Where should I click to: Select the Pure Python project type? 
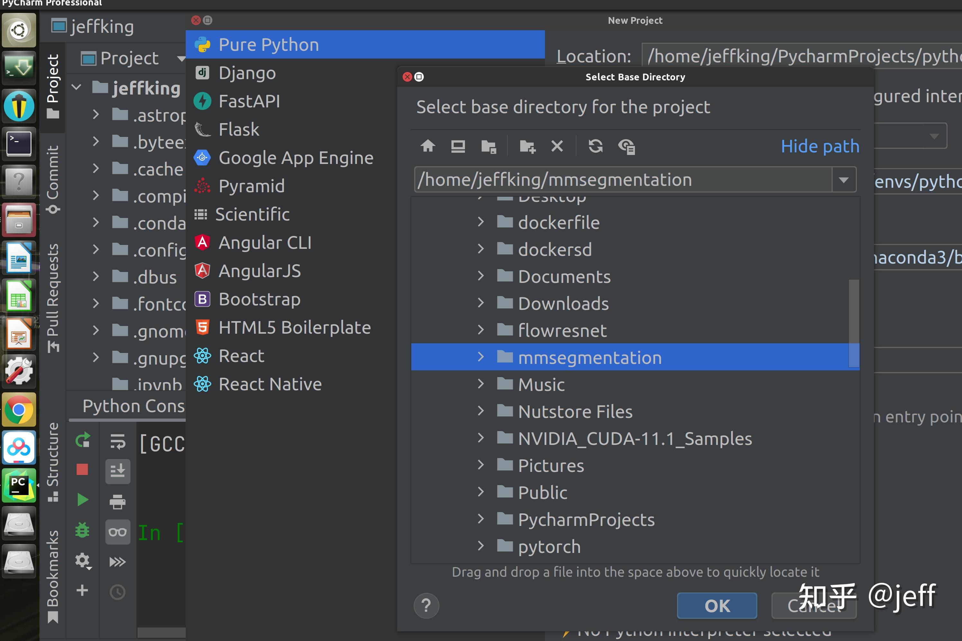(x=365, y=44)
